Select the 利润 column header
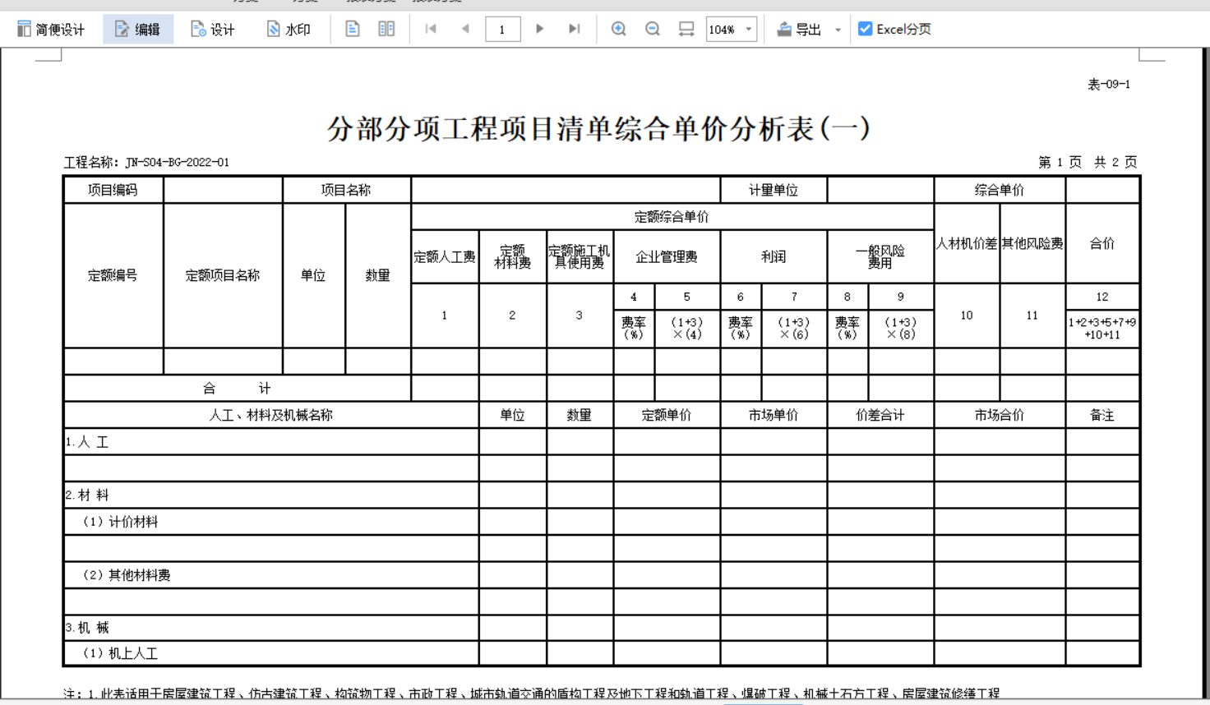This screenshot has width=1210, height=705. 774,256
